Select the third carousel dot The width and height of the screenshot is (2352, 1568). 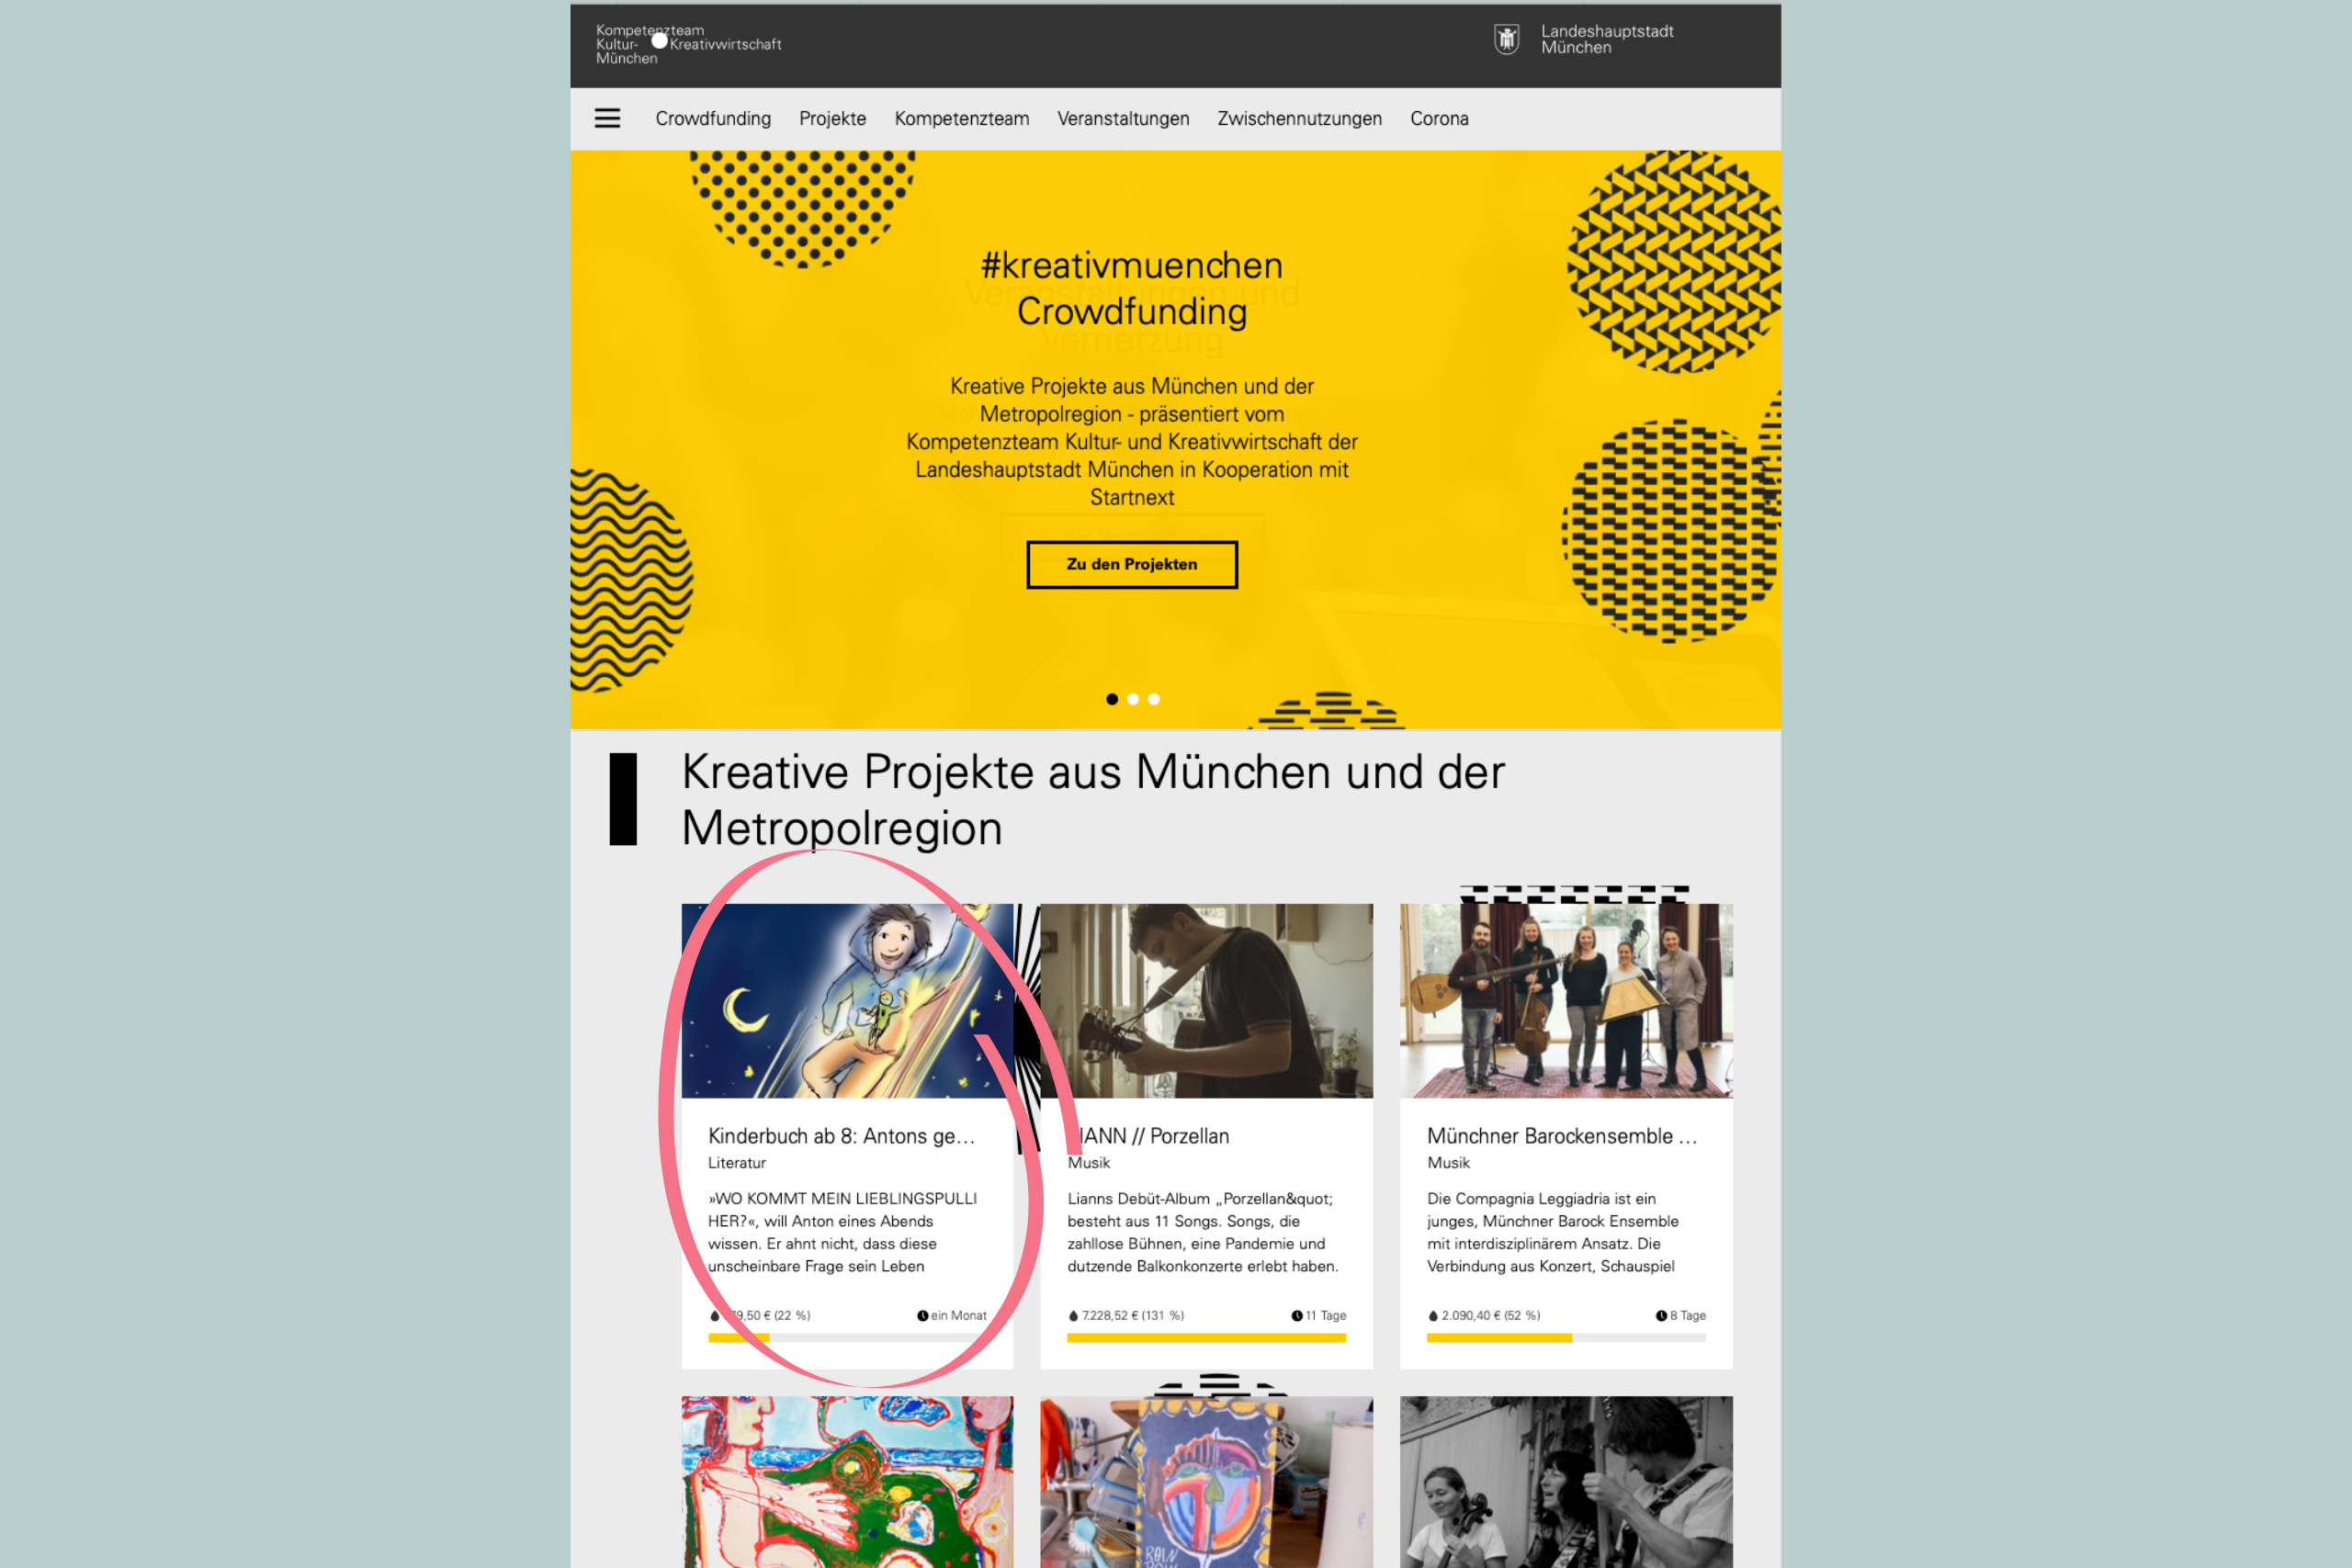click(1154, 699)
